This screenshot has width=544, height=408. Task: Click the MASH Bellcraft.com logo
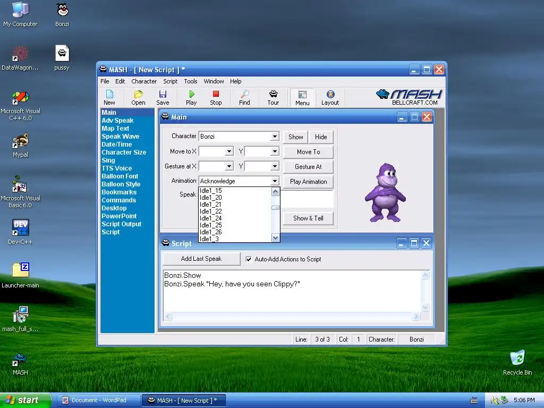[409, 98]
